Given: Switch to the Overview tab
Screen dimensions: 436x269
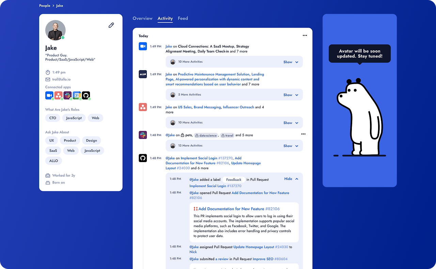Looking at the screenshot, I should coord(142,18).
